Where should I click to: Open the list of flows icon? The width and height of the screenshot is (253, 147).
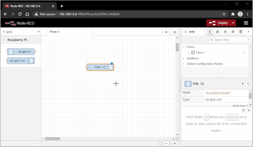[175, 32]
